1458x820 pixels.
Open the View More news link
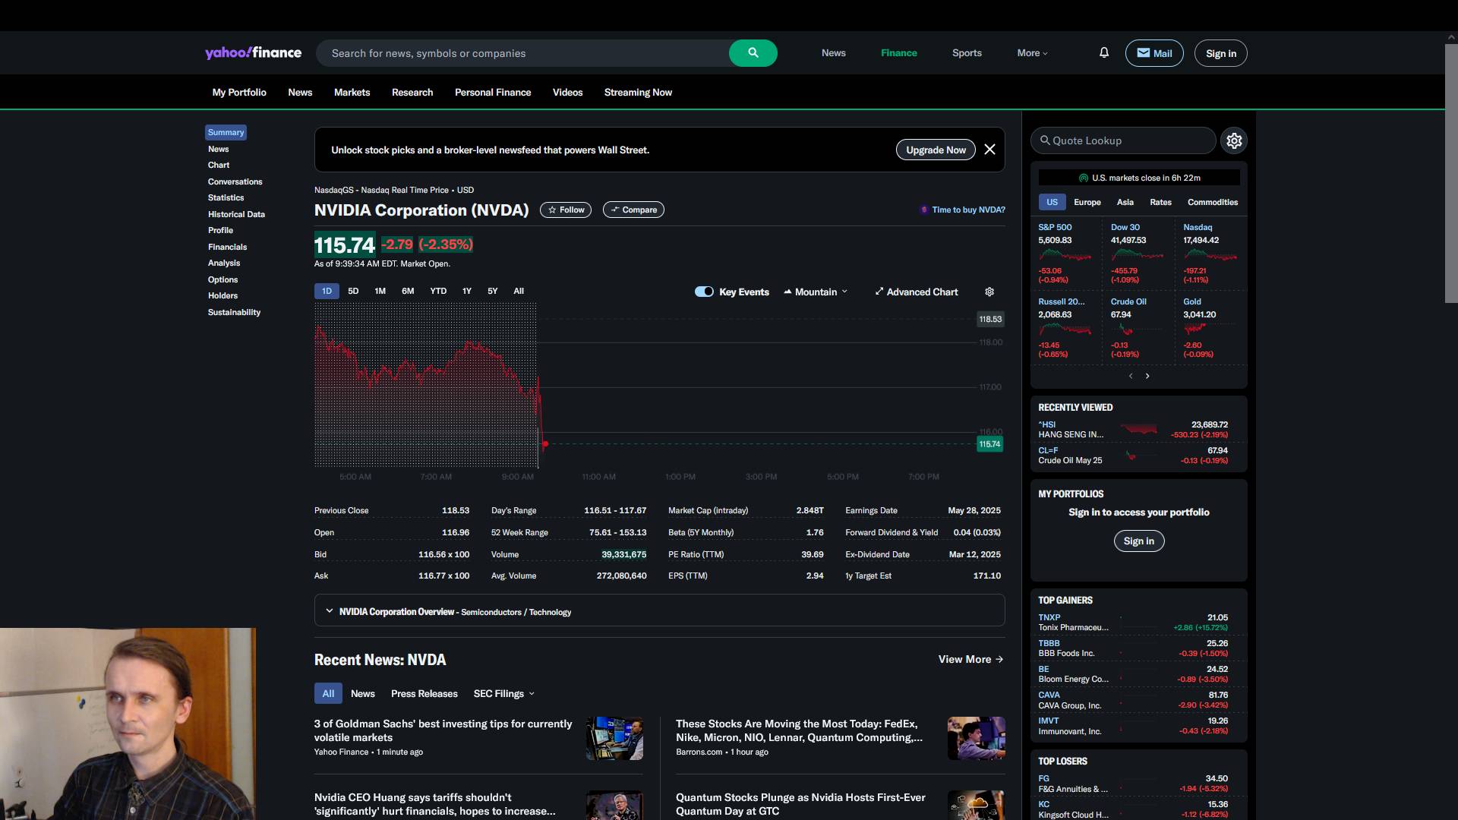970,659
